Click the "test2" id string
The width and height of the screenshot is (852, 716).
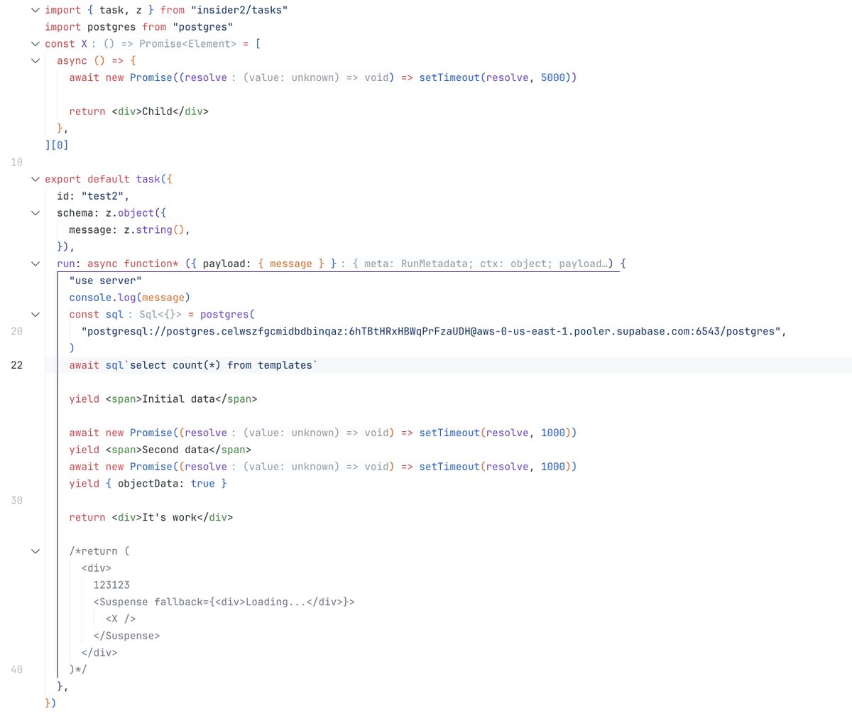103,196
